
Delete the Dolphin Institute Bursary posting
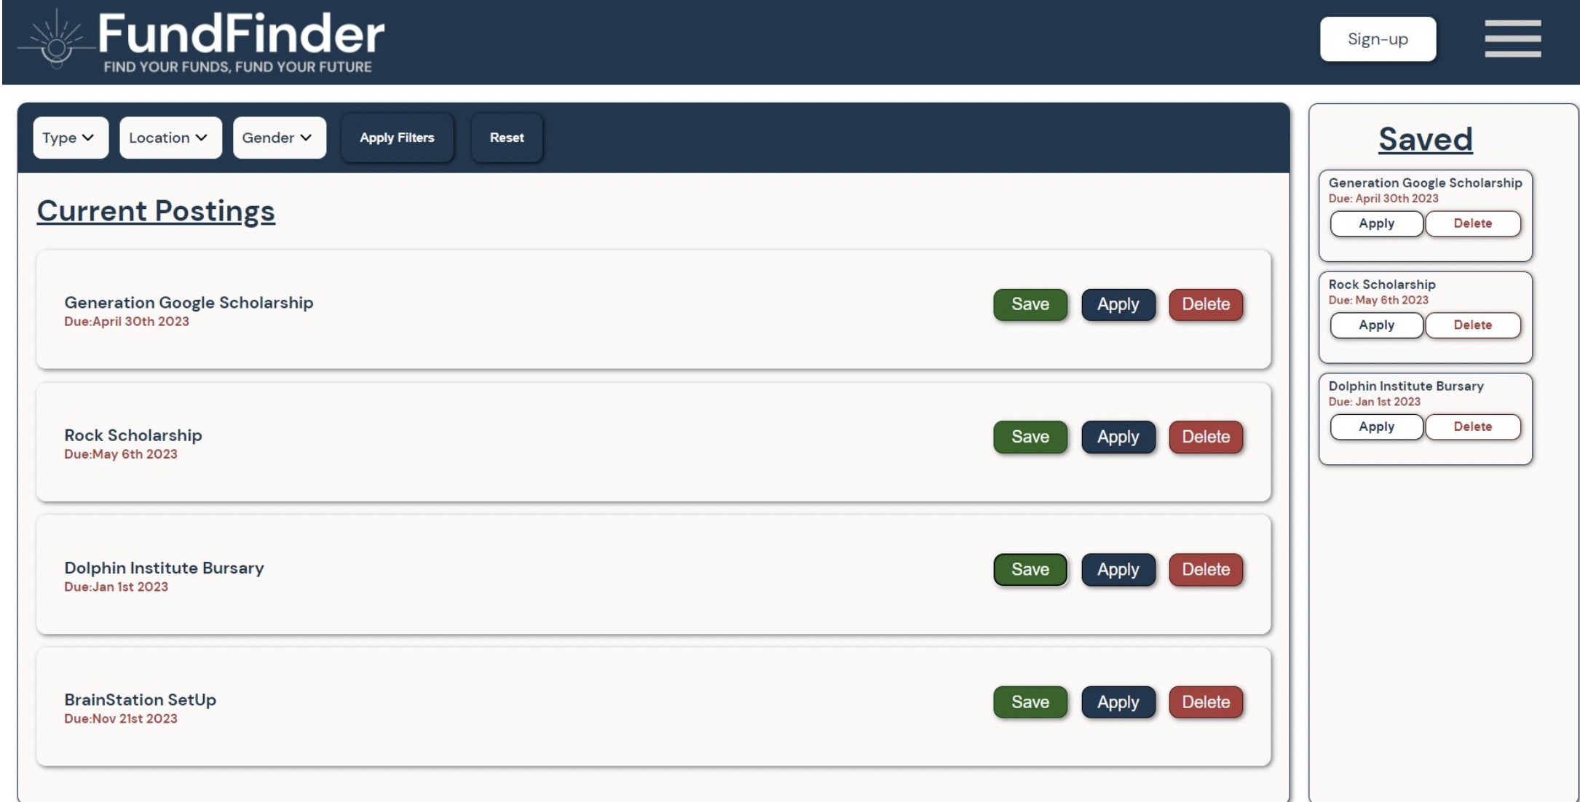point(1206,569)
